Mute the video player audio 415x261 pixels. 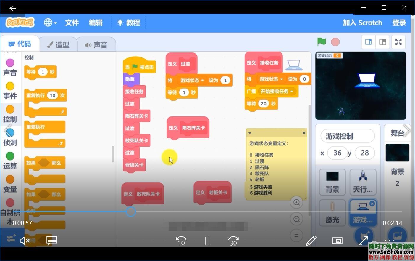pos(25,241)
